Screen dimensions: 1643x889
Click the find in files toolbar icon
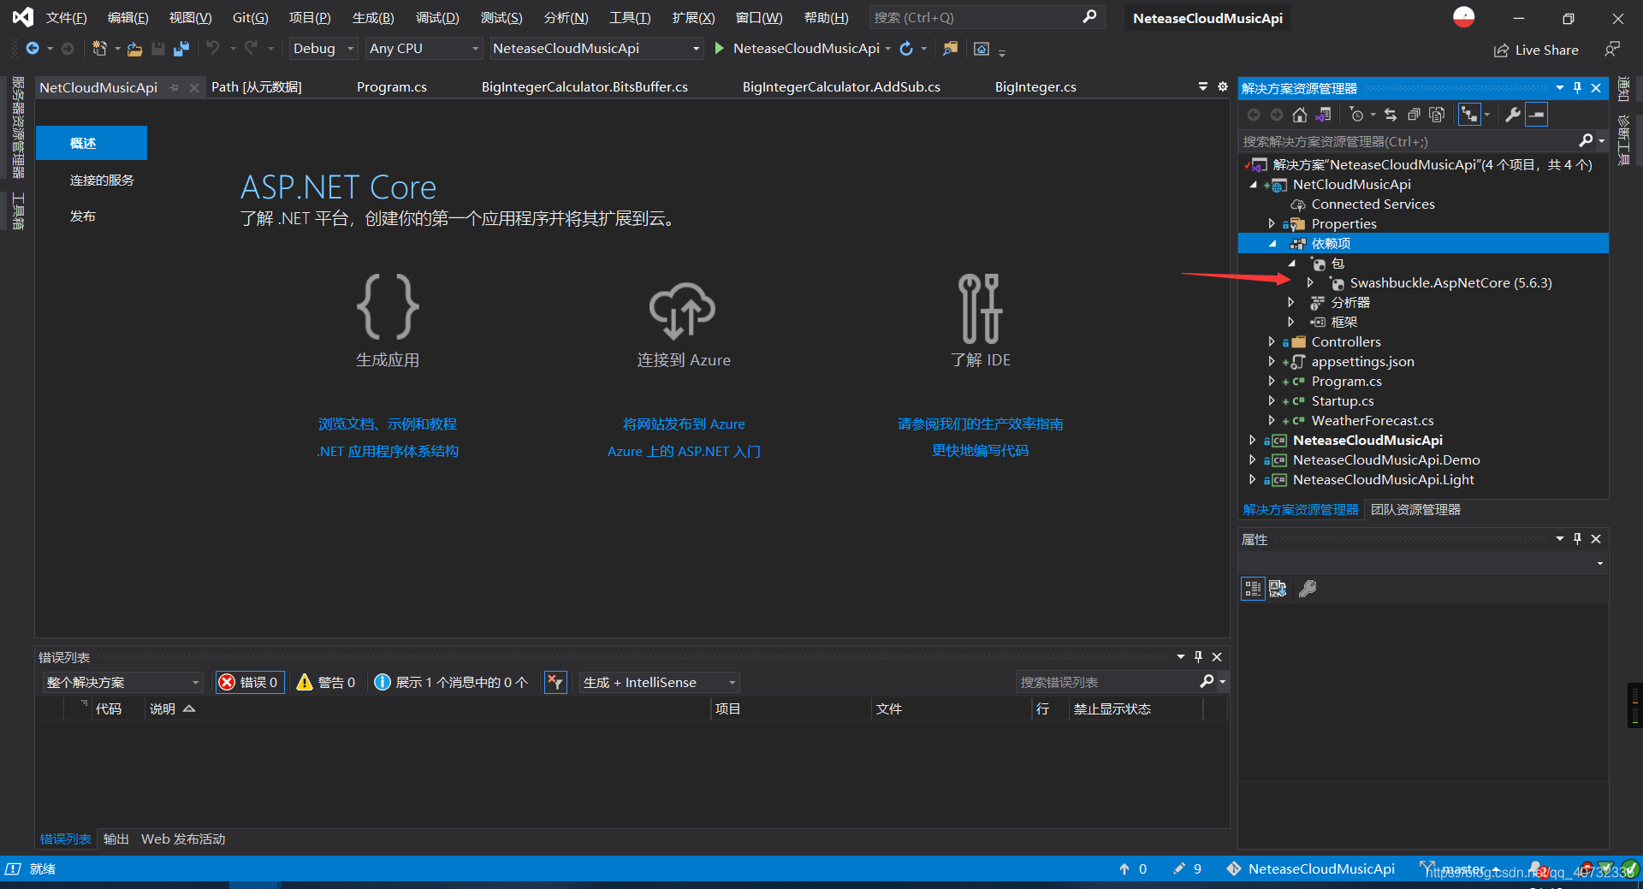pyautogui.click(x=950, y=49)
